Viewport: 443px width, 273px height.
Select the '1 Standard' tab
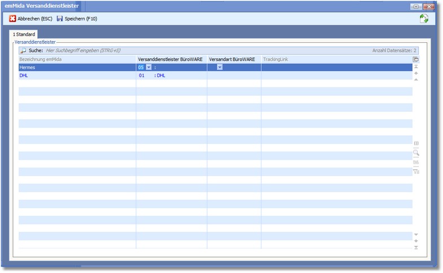click(24, 34)
